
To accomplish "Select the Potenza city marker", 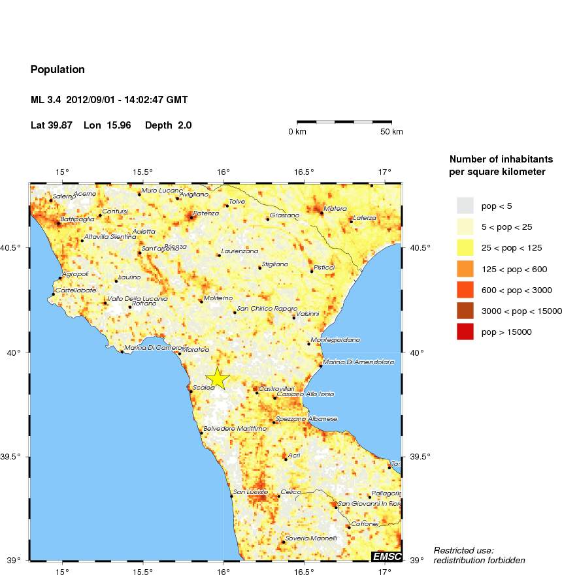I will [x=191, y=217].
